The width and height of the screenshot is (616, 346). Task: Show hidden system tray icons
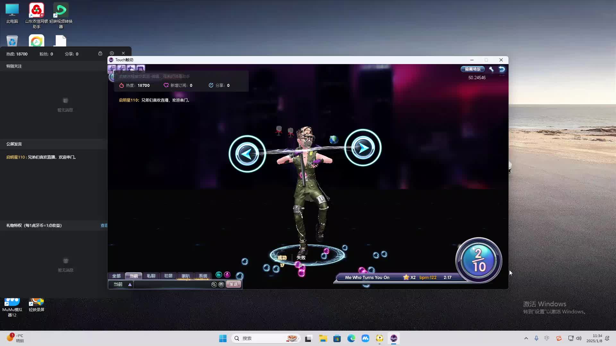[526, 338]
